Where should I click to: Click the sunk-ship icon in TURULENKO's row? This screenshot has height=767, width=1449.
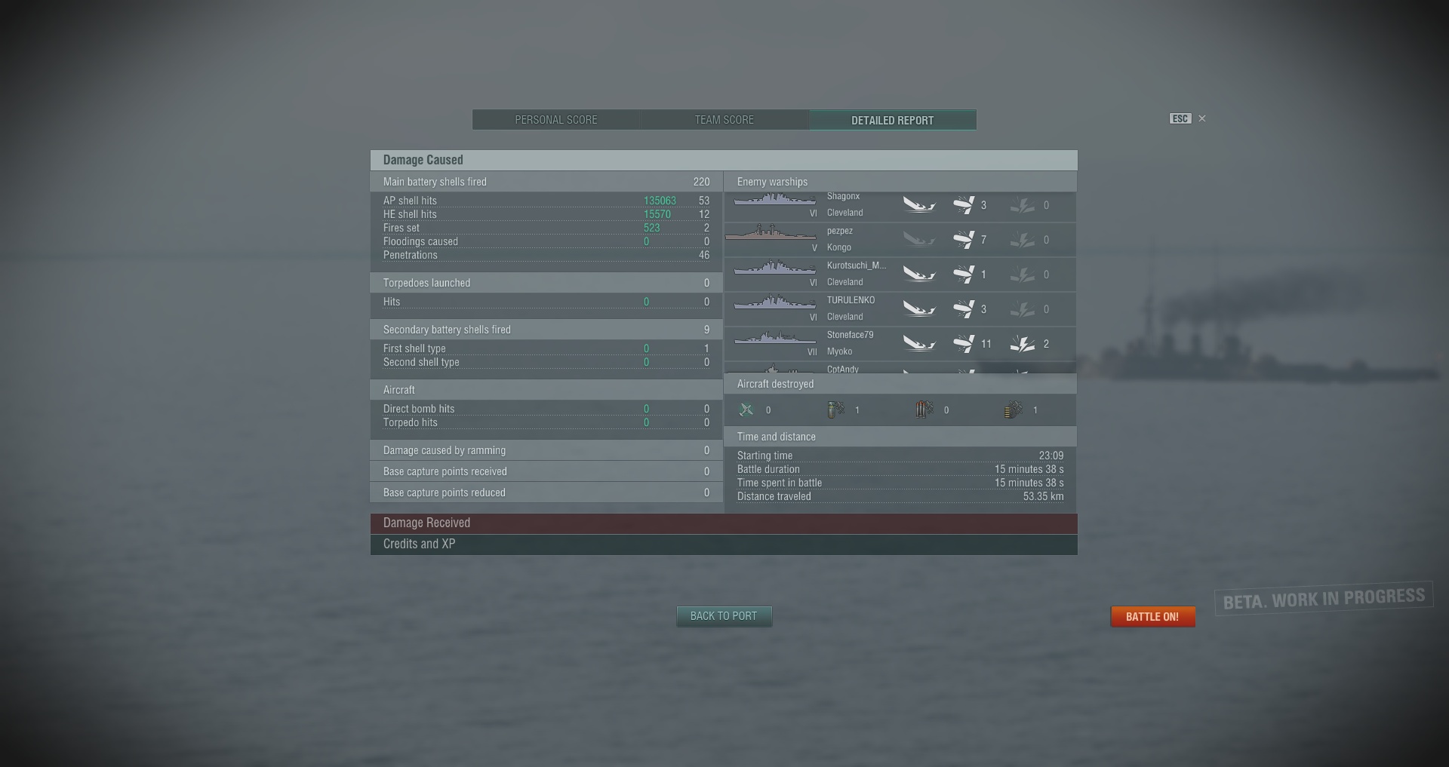click(919, 309)
